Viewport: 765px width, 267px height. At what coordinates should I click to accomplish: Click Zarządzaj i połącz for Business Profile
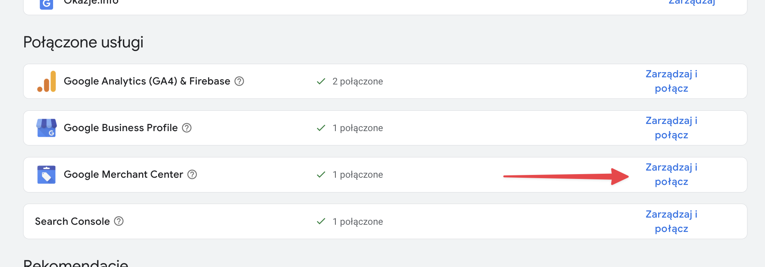tap(672, 128)
